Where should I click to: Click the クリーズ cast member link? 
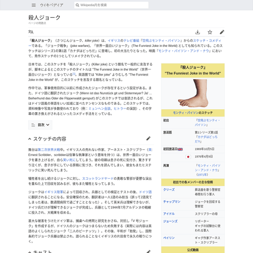click(x=169, y=190)
